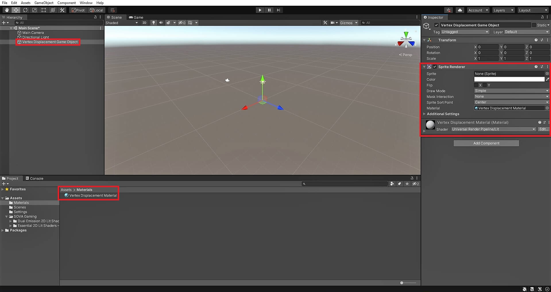551x292 pixels.
Task: Click the Step forward button
Action: (278, 10)
